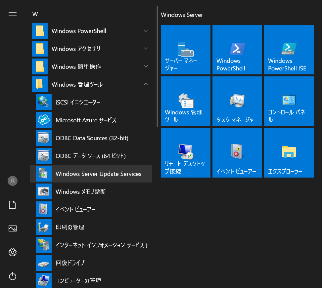Click the 印刷の管理 printer icon
The height and width of the screenshot is (288, 322).
[x=44, y=227]
